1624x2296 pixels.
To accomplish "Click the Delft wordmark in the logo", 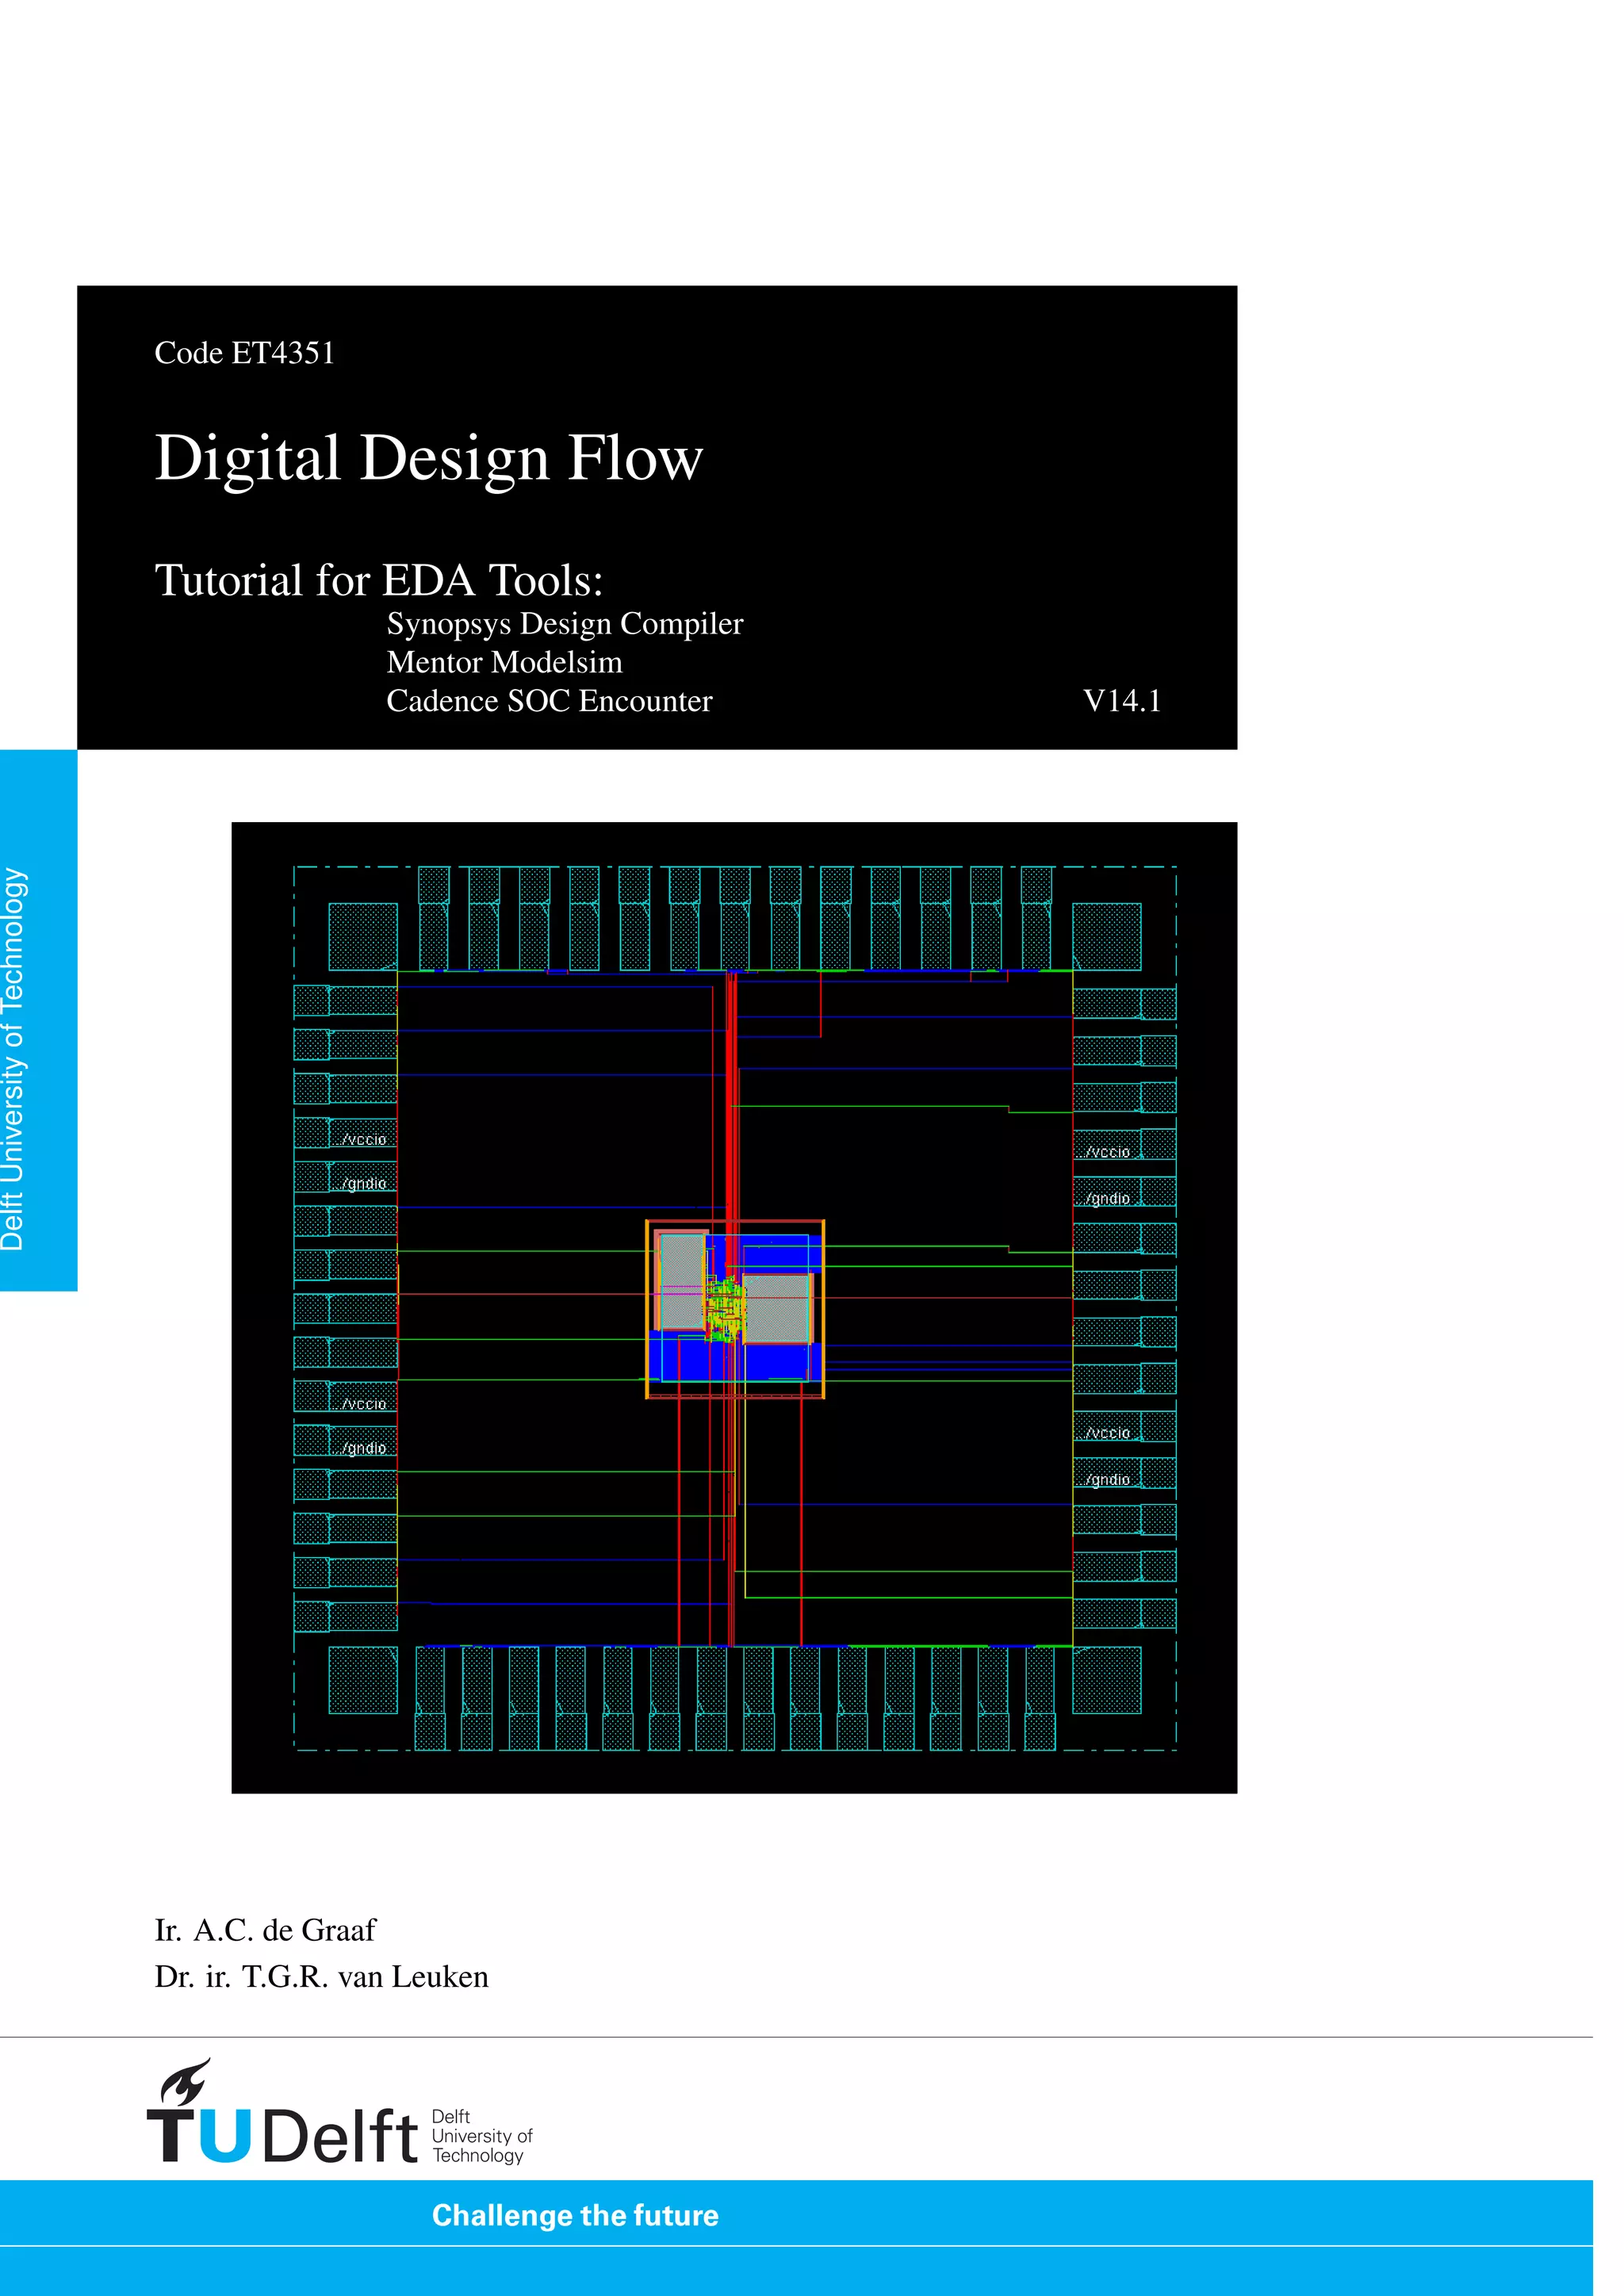I will point(340,2137).
